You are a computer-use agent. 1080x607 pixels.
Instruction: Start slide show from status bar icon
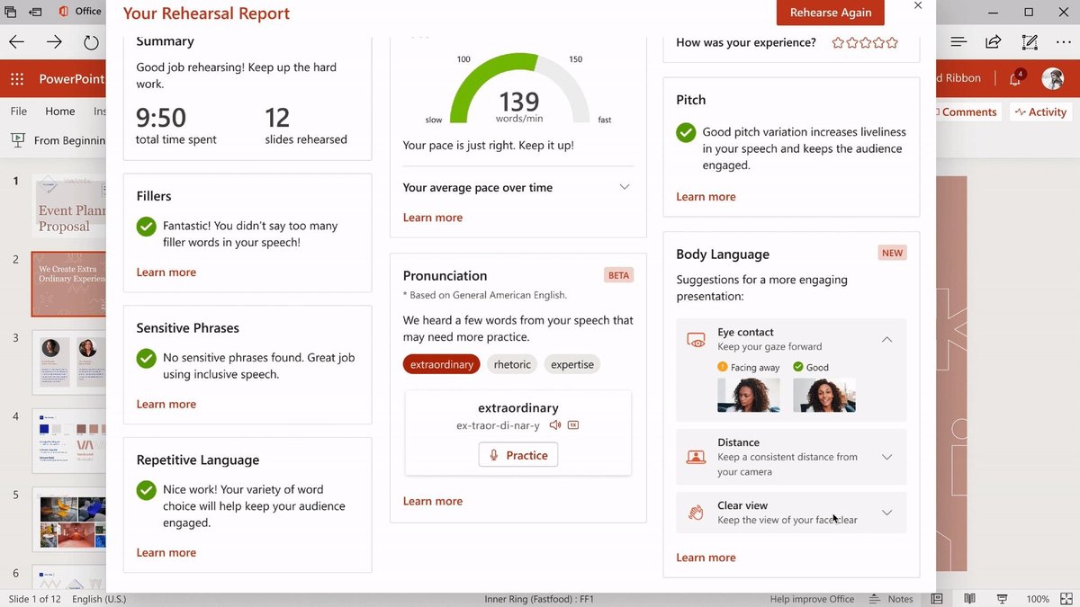[x=1001, y=599]
